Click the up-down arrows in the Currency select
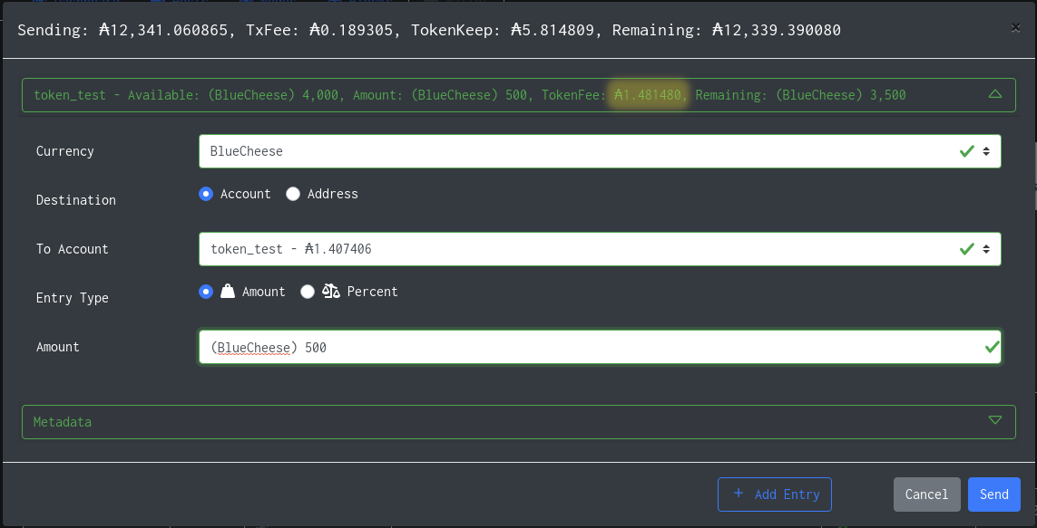The width and height of the screenshot is (1037, 528). point(986,151)
